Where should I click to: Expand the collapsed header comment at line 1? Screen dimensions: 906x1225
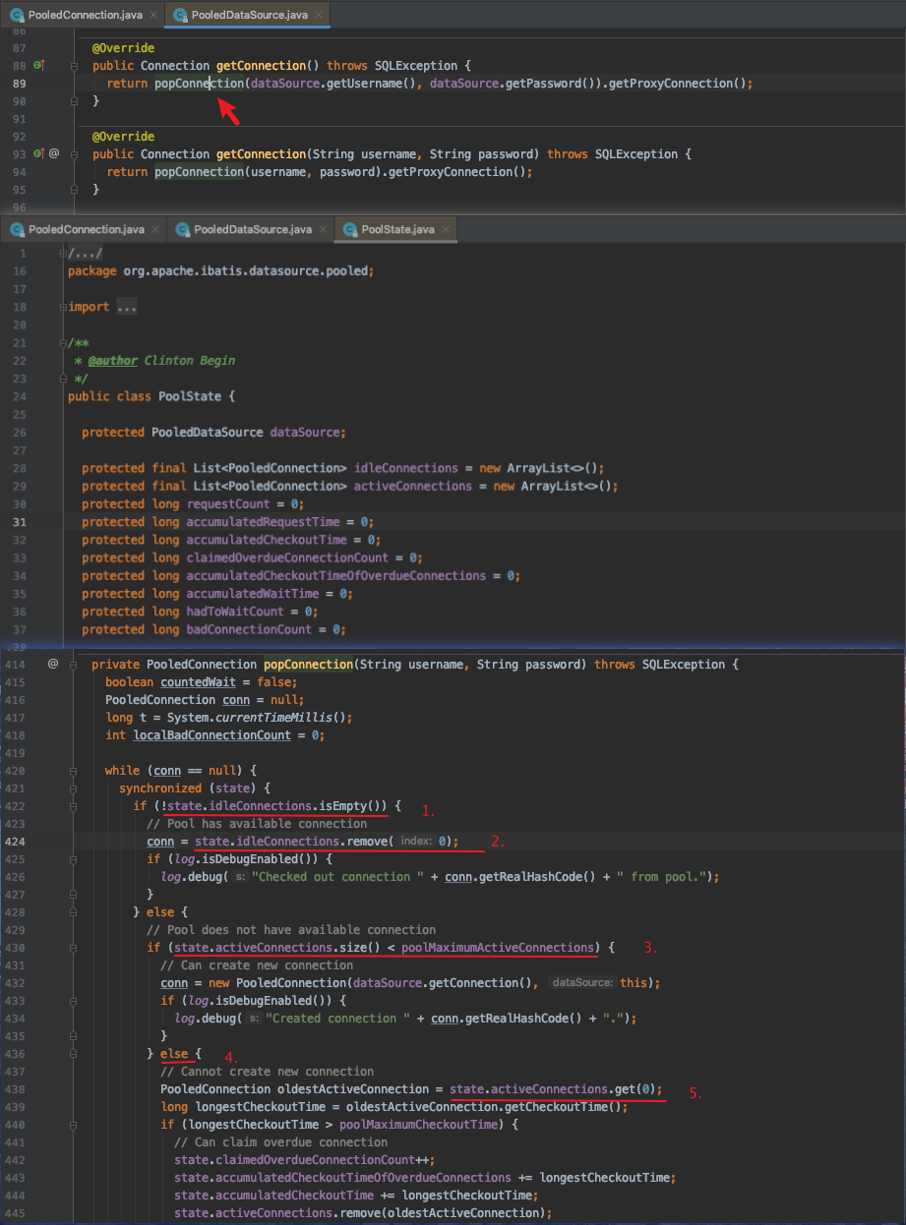click(63, 254)
